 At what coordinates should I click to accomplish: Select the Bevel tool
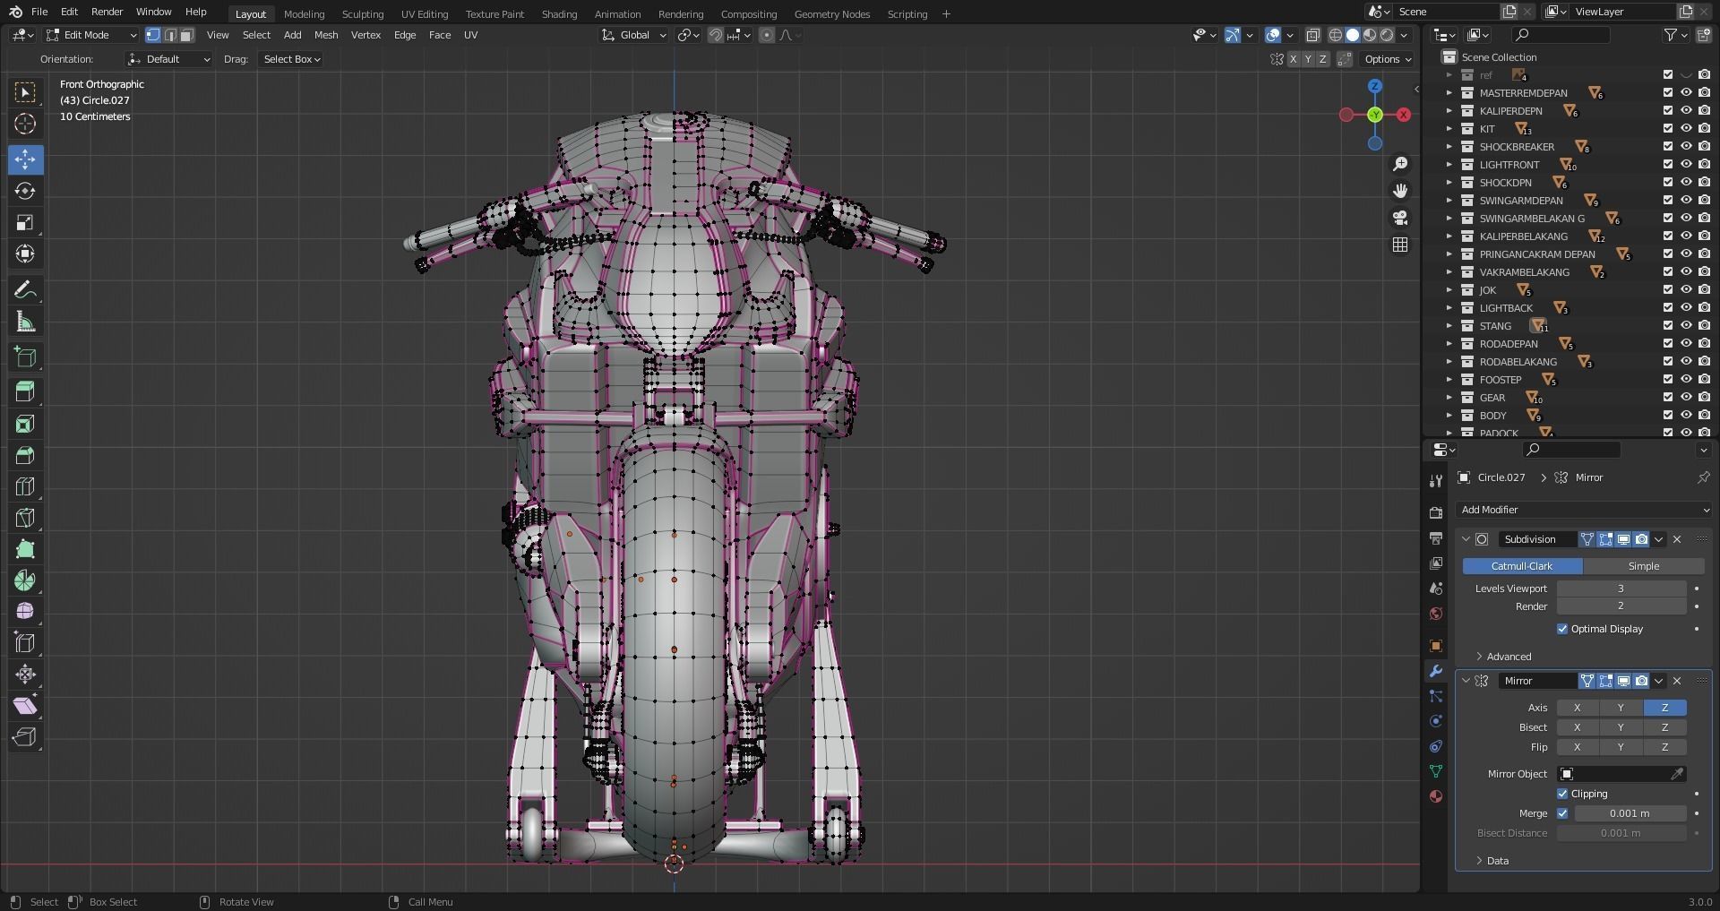(25, 455)
